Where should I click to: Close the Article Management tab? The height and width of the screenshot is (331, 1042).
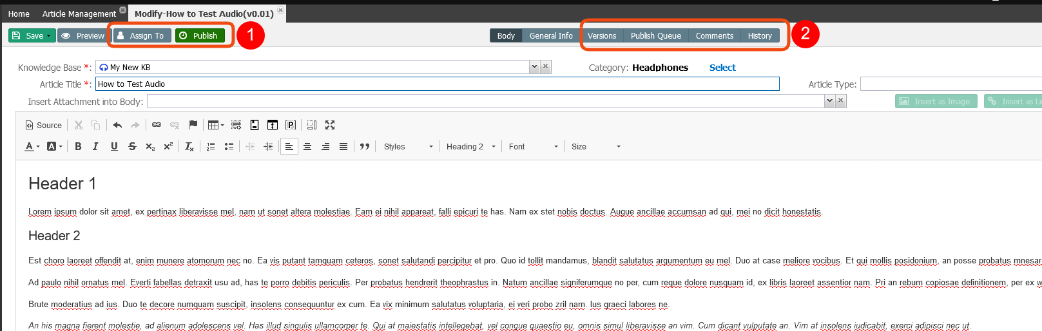[x=122, y=10]
